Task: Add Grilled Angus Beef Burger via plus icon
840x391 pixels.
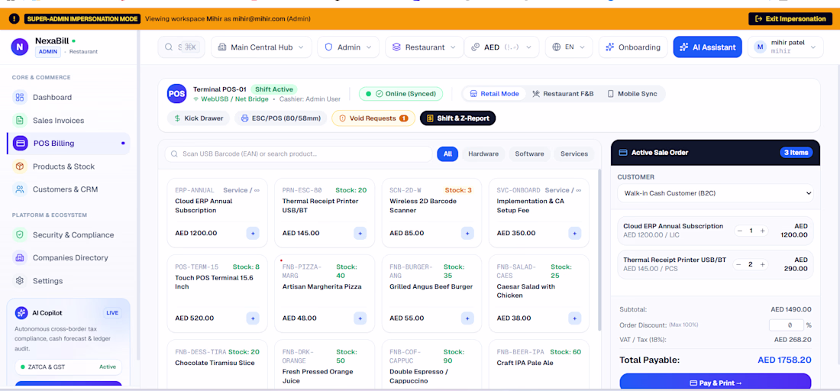Action: click(467, 318)
